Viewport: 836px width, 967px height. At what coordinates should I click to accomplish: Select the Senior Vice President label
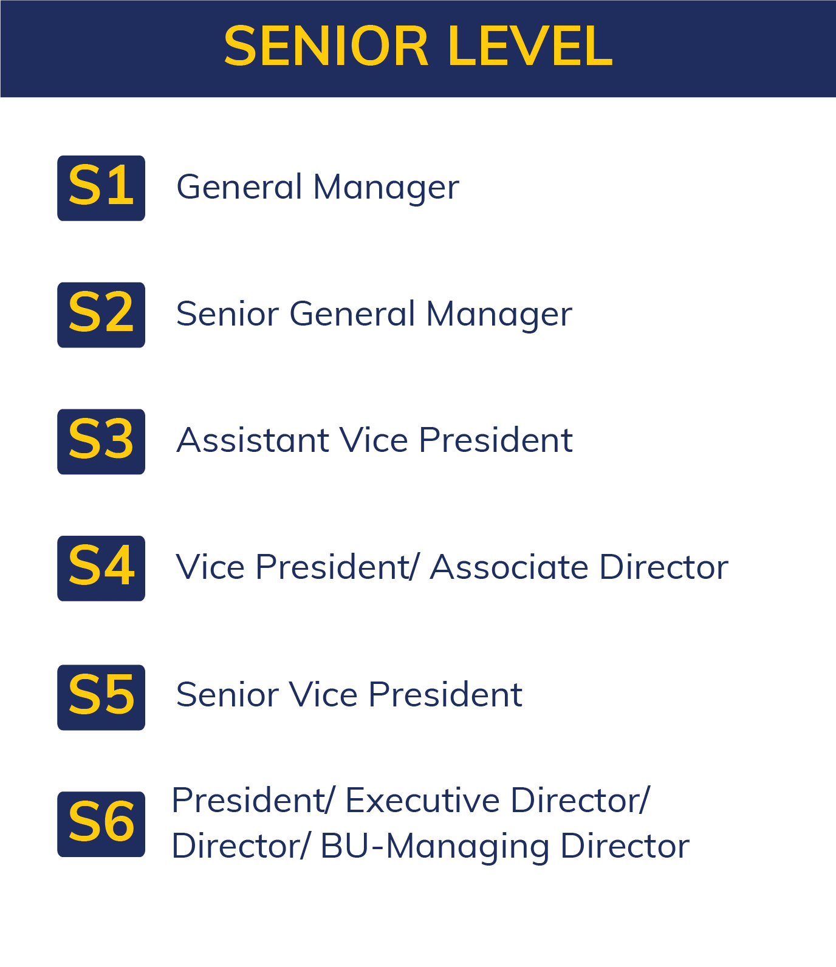349,694
